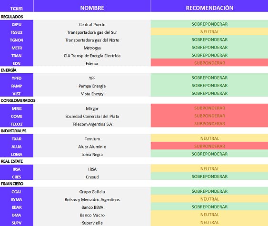
Task: Click the REAL ESTATE section heading
Action: (12, 161)
